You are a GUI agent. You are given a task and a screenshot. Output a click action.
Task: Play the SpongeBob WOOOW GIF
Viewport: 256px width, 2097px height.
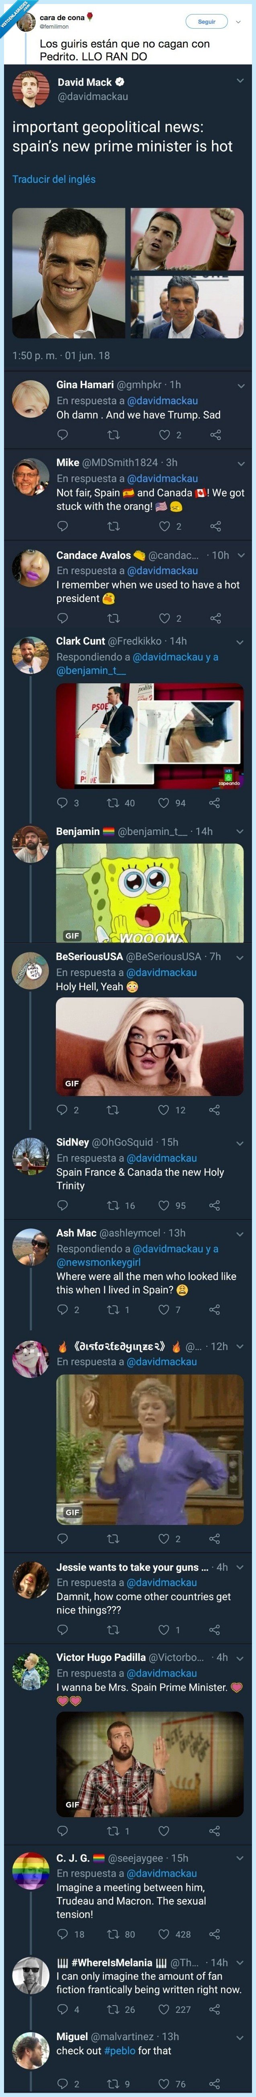(x=150, y=893)
